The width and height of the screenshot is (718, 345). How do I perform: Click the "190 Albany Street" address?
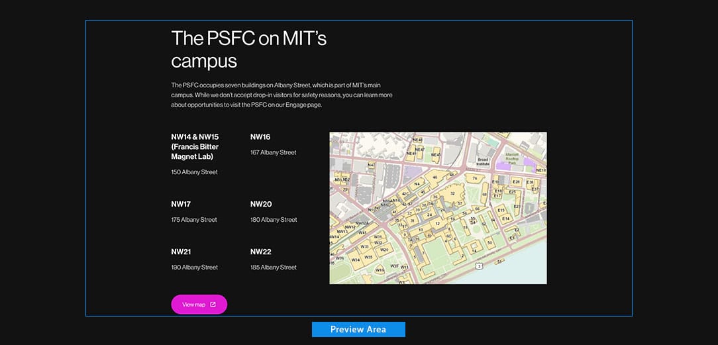pos(195,268)
